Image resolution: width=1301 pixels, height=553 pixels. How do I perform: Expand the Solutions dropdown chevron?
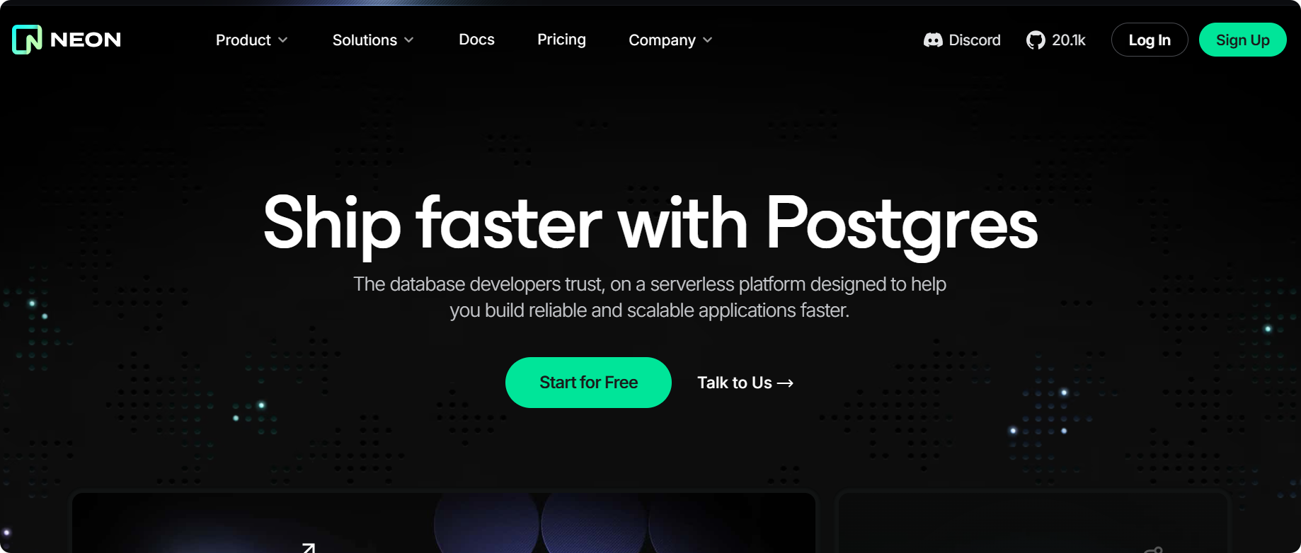tap(409, 40)
